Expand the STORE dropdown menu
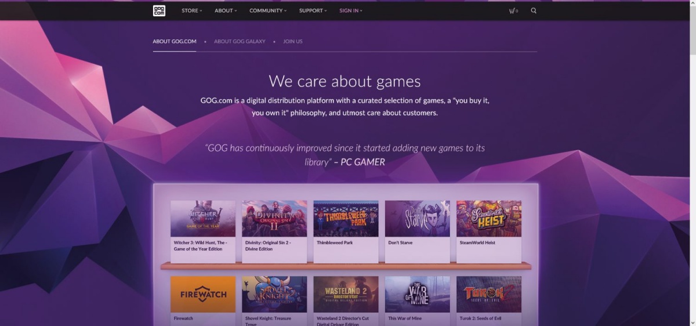Image resolution: width=696 pixels, height=326 pixels. pos(192,10)
